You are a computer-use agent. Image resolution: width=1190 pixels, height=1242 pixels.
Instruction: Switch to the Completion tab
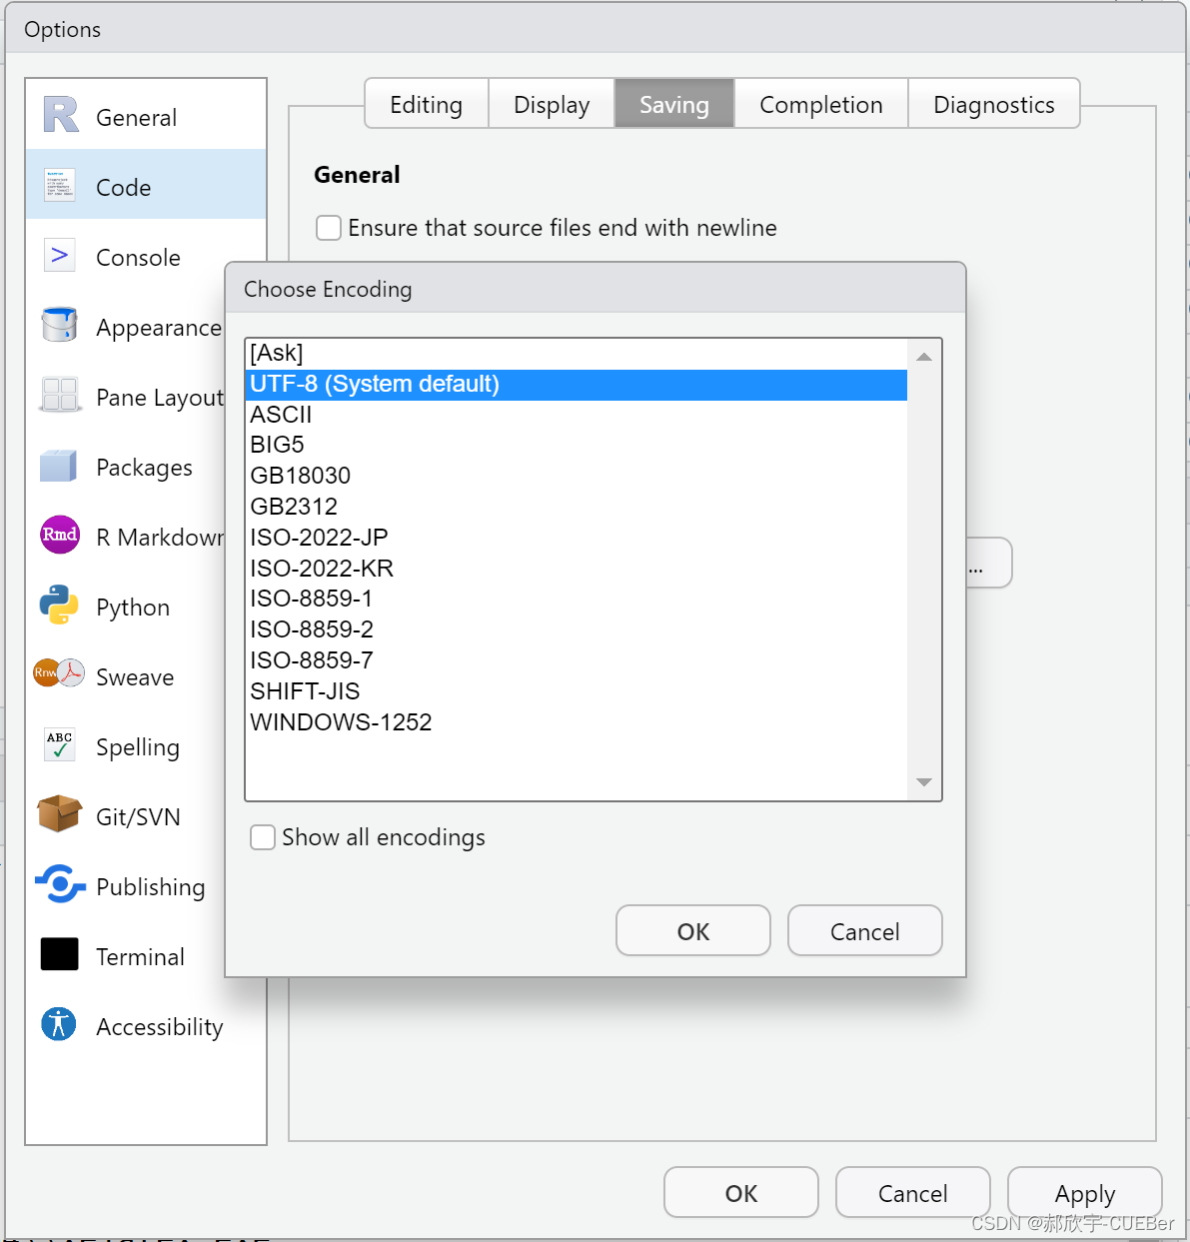(x=820, y=103)
